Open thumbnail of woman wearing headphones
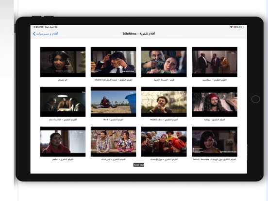This screenshot has width=268, height=201. 63,62
